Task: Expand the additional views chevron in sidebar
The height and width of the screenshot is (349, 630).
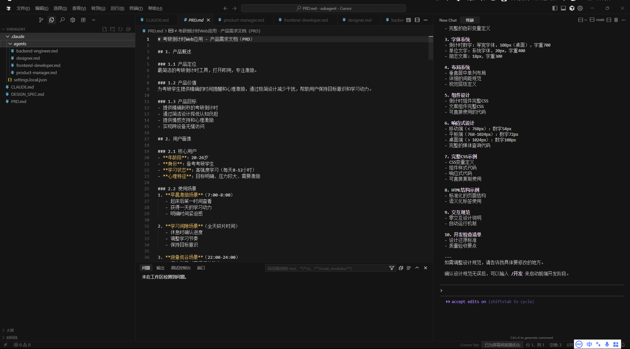Action: tap(94, 20)
